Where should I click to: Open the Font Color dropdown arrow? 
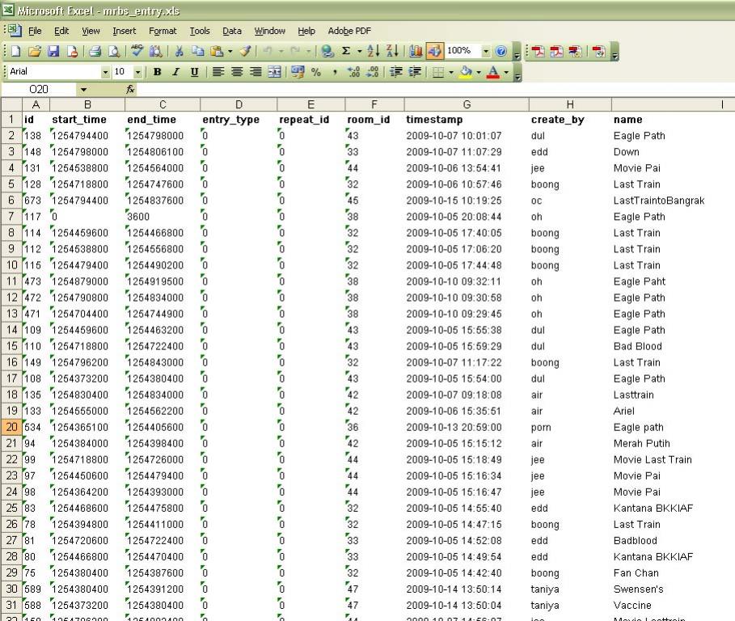tap(506, 72)
